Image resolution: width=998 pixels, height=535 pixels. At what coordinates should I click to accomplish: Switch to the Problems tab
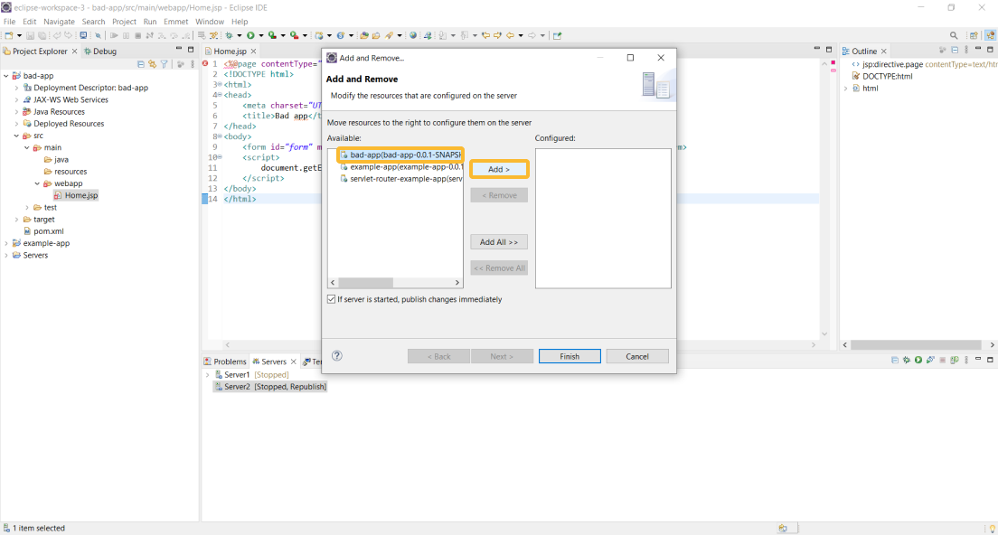(x=225, y=361)
